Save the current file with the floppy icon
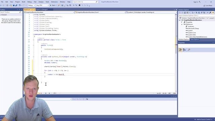 (14, 5)
